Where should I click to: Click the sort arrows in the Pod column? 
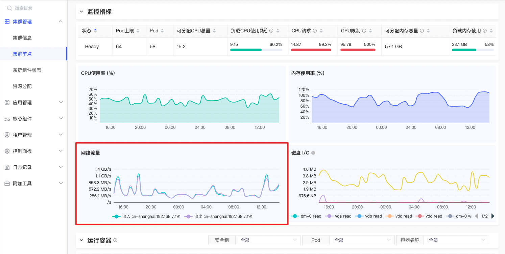[x=162, y=31]
